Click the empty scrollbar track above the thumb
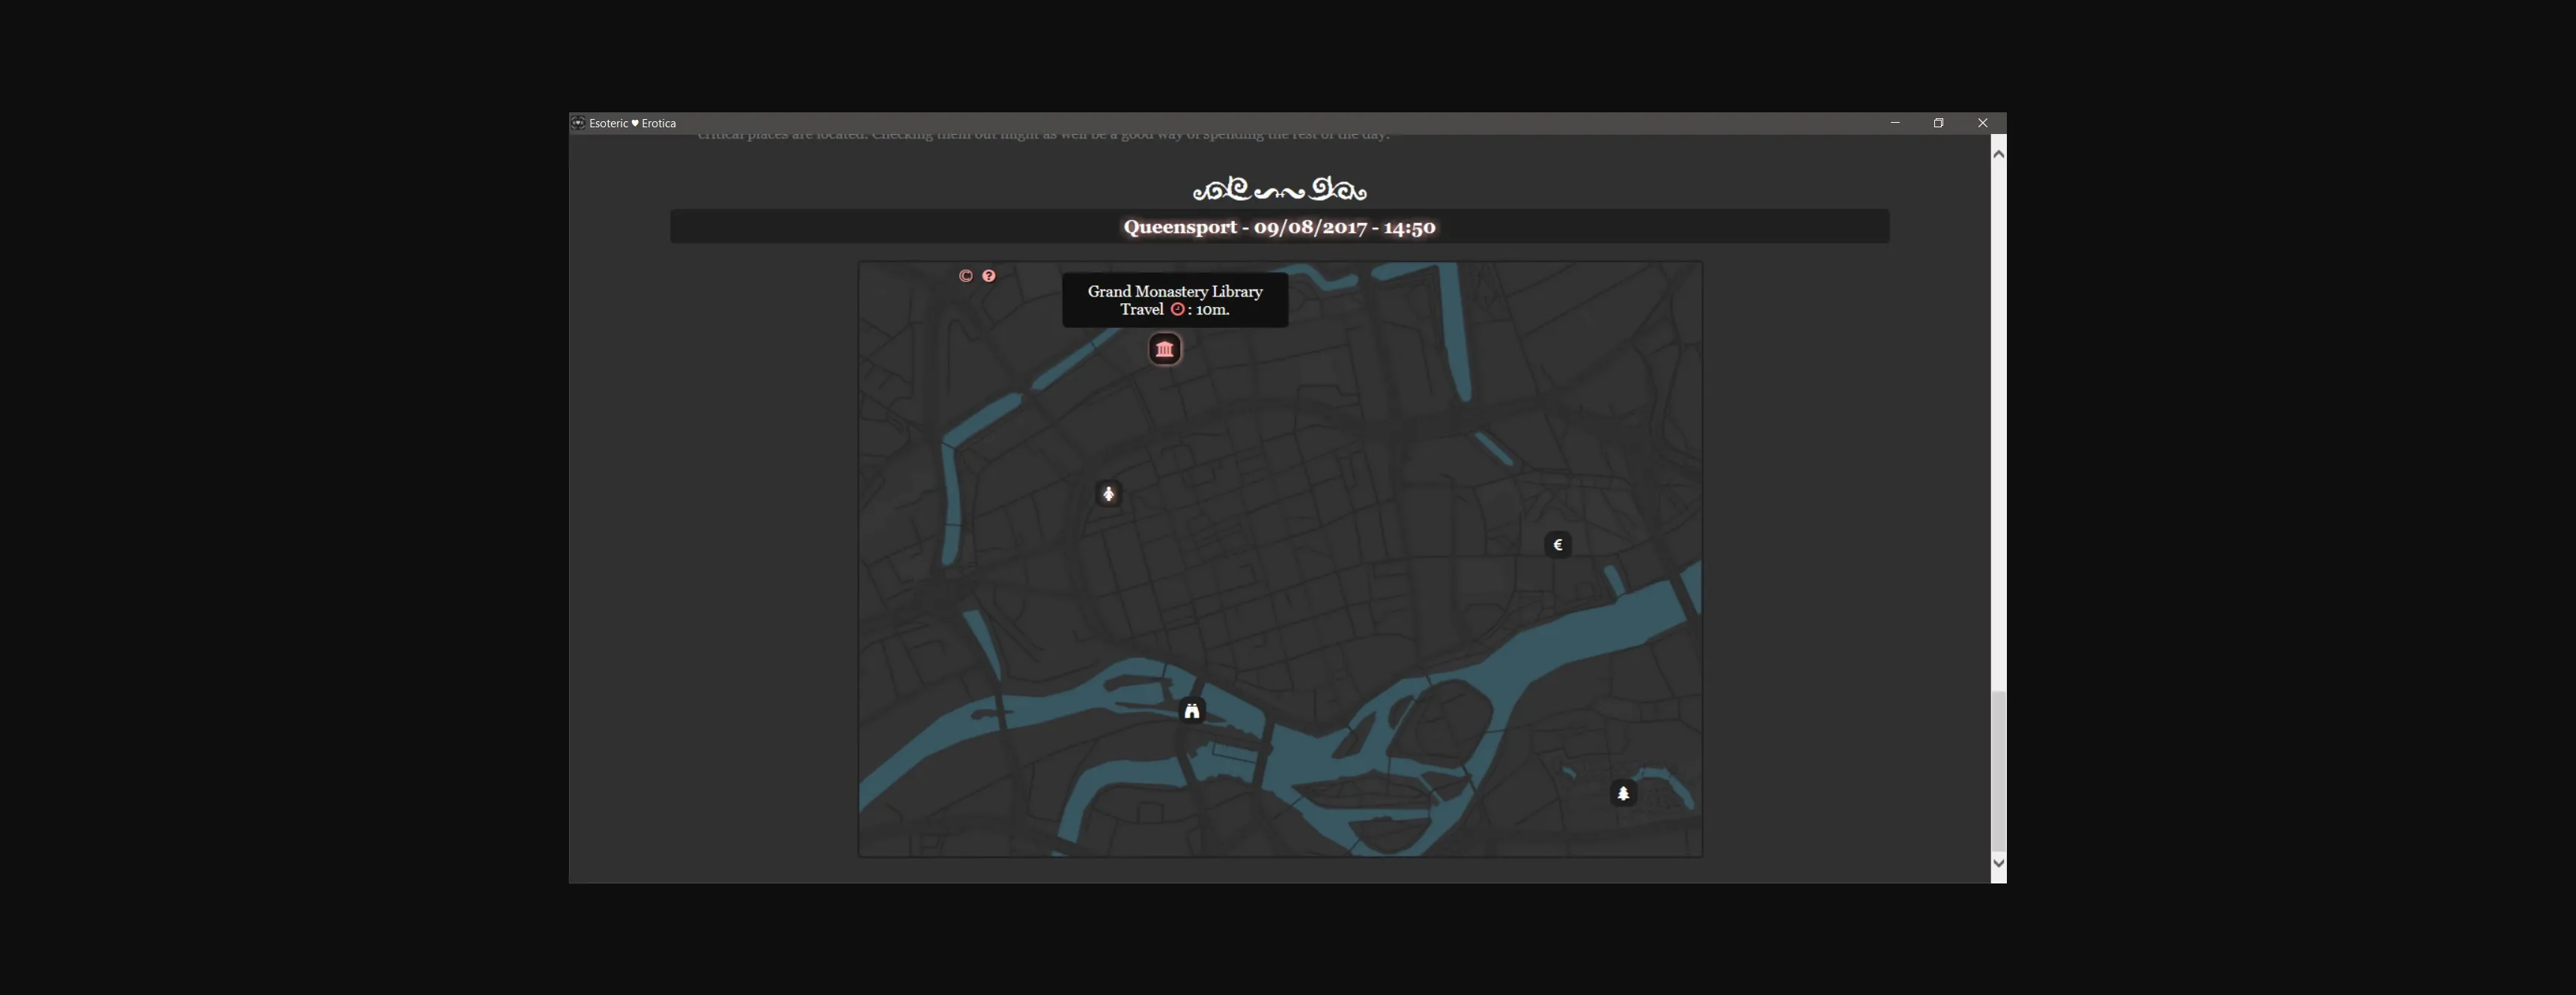Viewport: 2576px width, 995px height. pos(1998,420)
